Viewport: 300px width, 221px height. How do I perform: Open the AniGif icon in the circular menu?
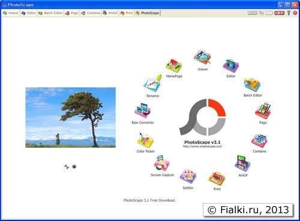(x=242, y=164)
